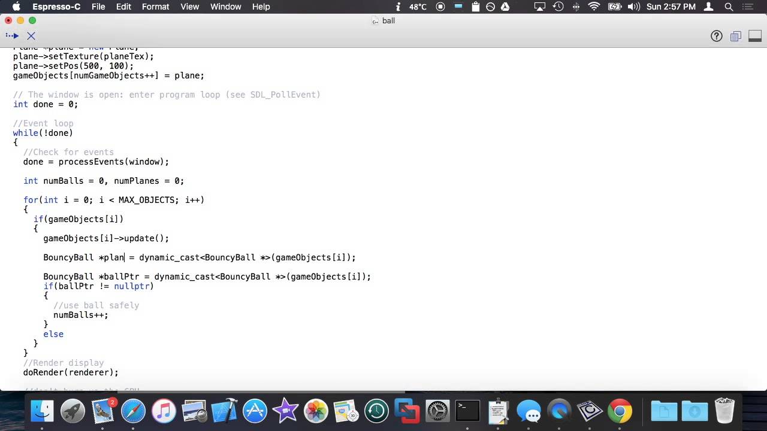This screenshot has height=431, width=767.
Task: Click the blue X stop icon in toolbar
Action: [31, 36]
